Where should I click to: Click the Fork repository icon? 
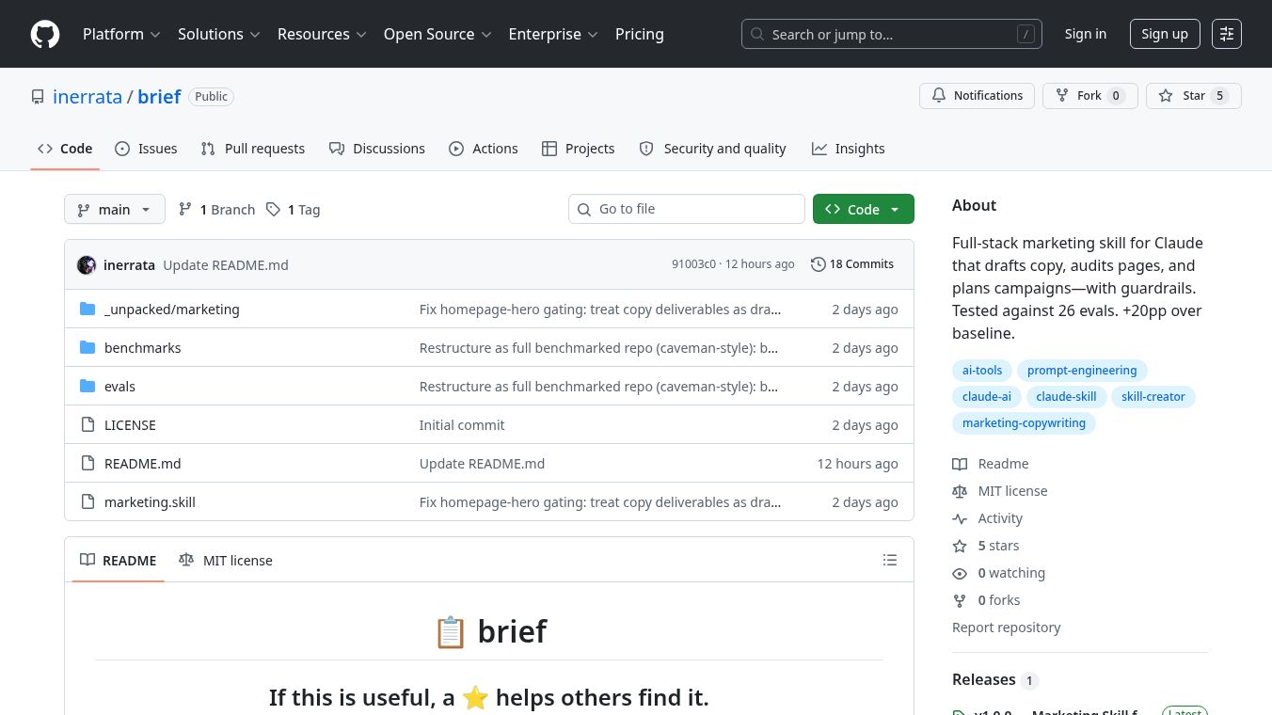(1062, 96)
